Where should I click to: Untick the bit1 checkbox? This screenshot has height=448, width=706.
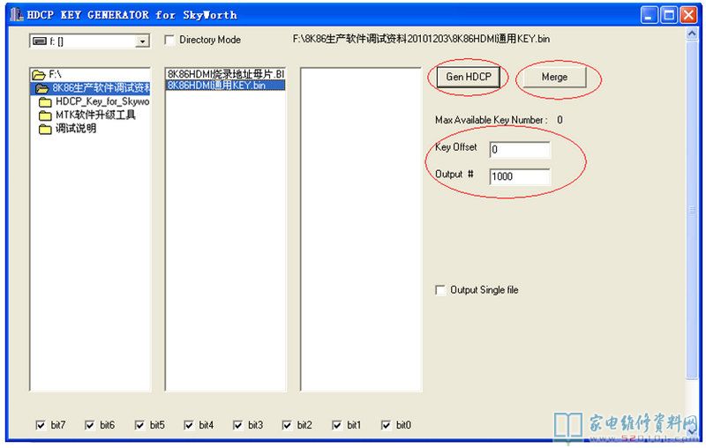coord(337,425)
